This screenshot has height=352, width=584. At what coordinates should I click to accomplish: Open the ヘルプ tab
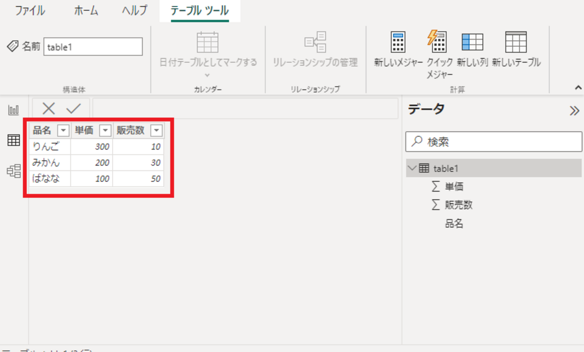(x=134, y=11)
